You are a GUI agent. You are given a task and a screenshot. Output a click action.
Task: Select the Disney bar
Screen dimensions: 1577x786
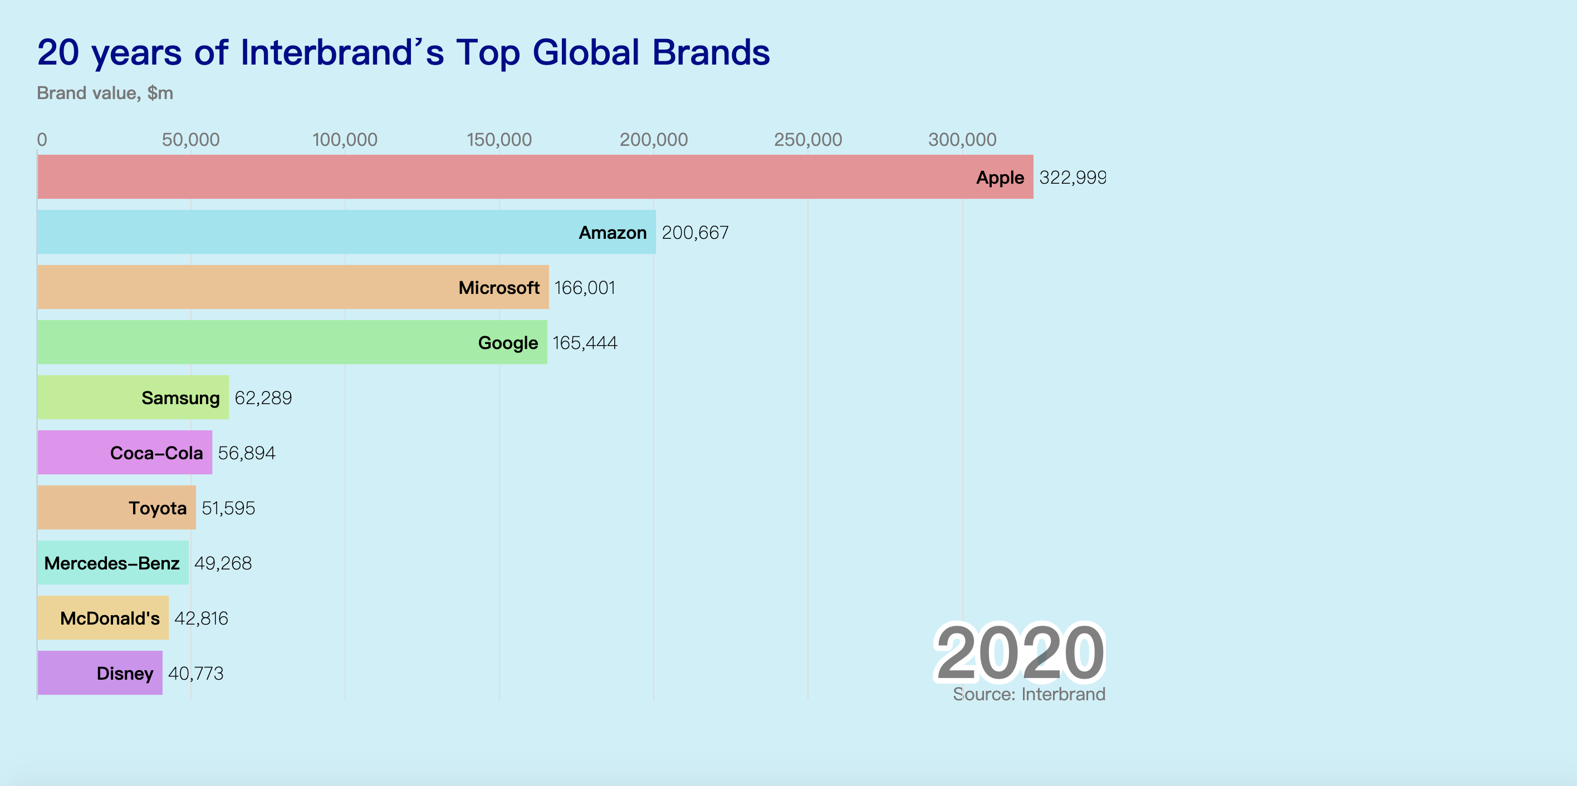tap(100, 673)
